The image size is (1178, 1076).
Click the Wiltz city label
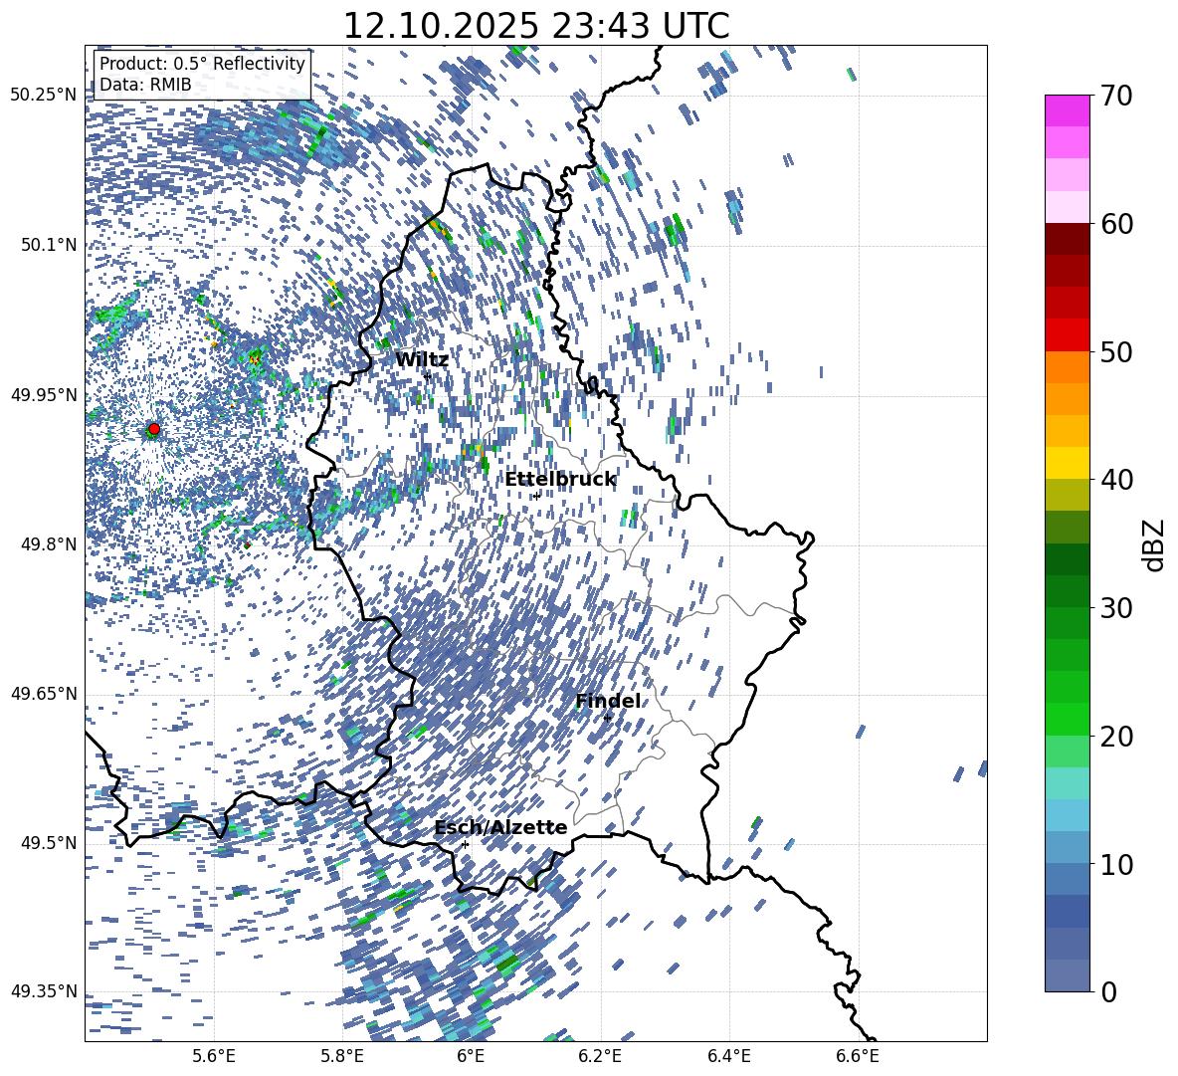[422, 360]
